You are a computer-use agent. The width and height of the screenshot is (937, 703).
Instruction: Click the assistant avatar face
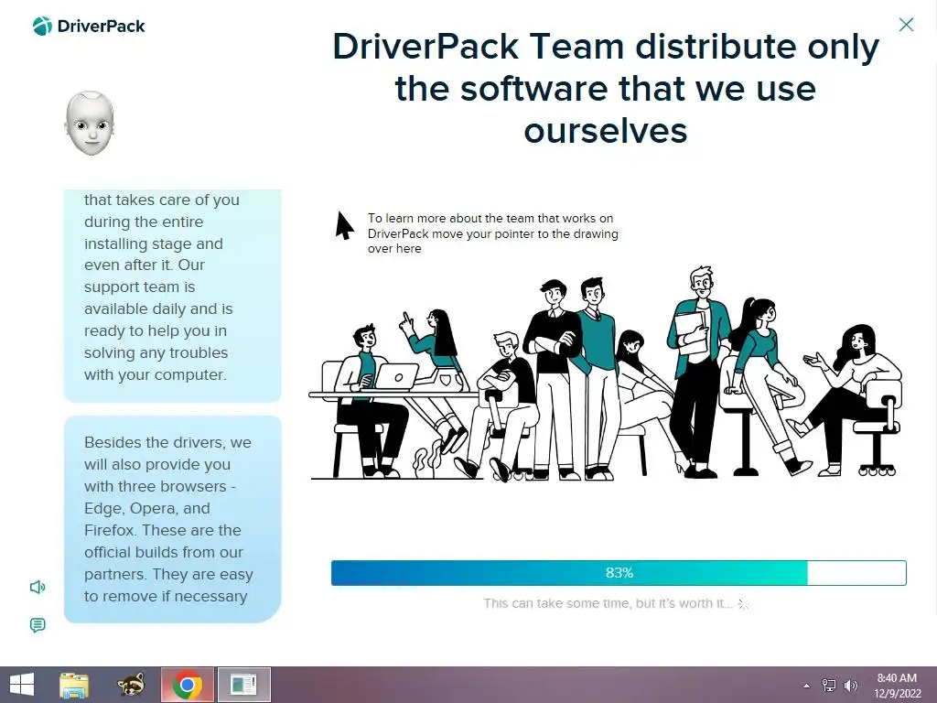click(x=90, y=124)
